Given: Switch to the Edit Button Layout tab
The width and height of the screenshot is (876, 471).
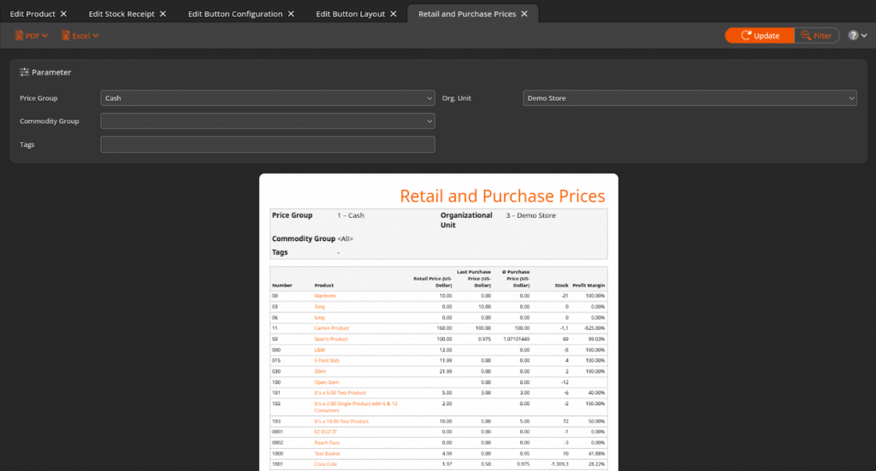Looking at the screenshot, I should click(350, 15).
